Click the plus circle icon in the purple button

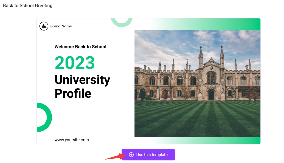[131, 155]
